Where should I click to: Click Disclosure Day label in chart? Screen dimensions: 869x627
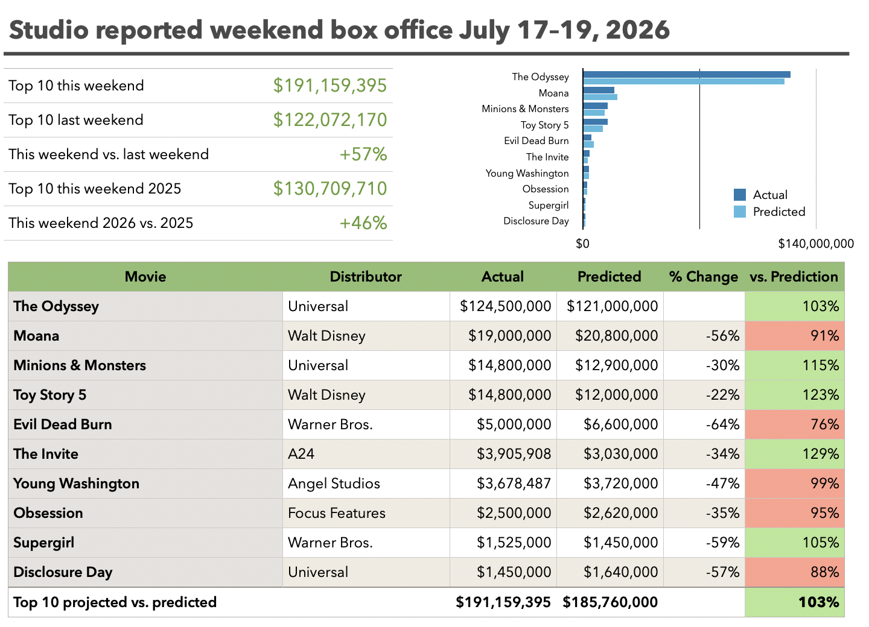click(x=536, y=221)
